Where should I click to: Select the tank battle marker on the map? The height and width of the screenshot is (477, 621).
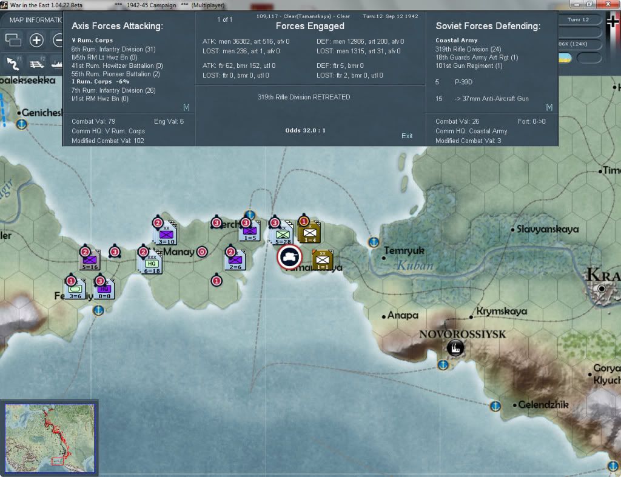[x=289, y=257]
